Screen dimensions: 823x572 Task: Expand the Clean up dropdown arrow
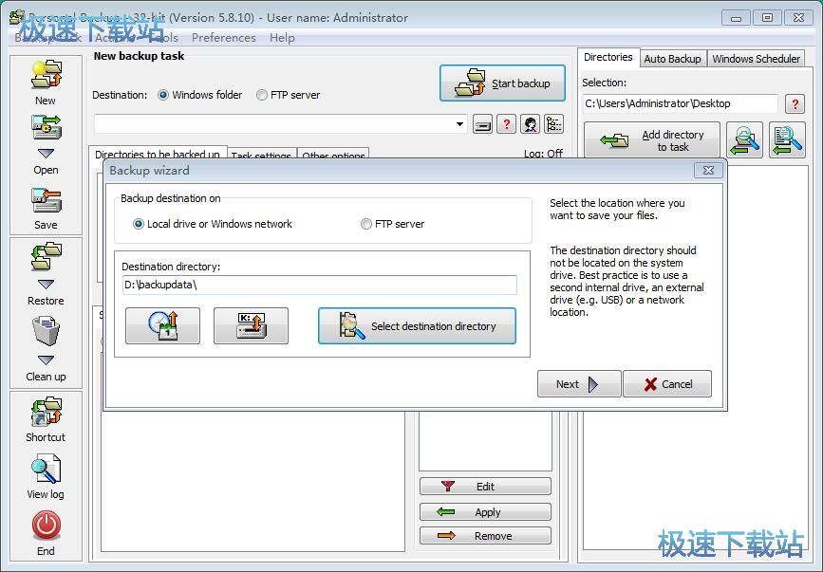tap(46, 360)
